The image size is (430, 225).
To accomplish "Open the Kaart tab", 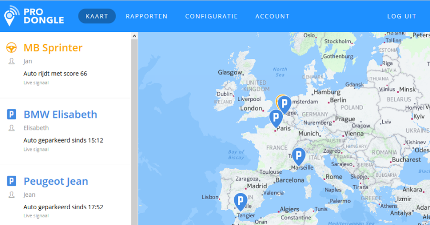I will 97,16.
